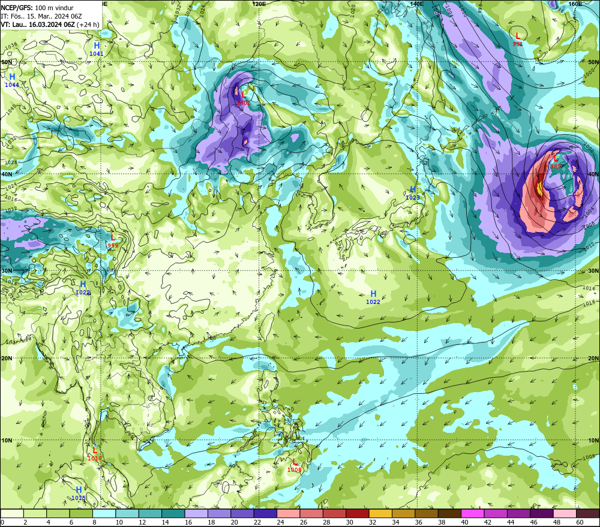
Task: Click the 20N label on the right edge
Action: click(x=593, y=359)
